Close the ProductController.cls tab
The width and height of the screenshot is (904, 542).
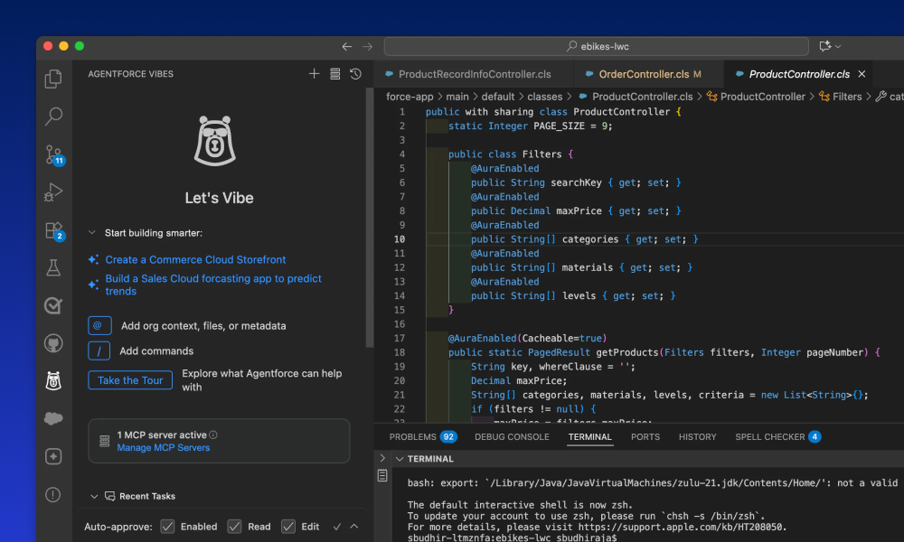click(x=862, y=74)
